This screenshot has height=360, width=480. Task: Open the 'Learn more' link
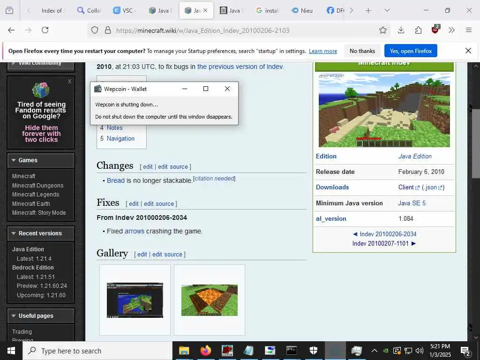pyautogui.click(x=322, y=51)
